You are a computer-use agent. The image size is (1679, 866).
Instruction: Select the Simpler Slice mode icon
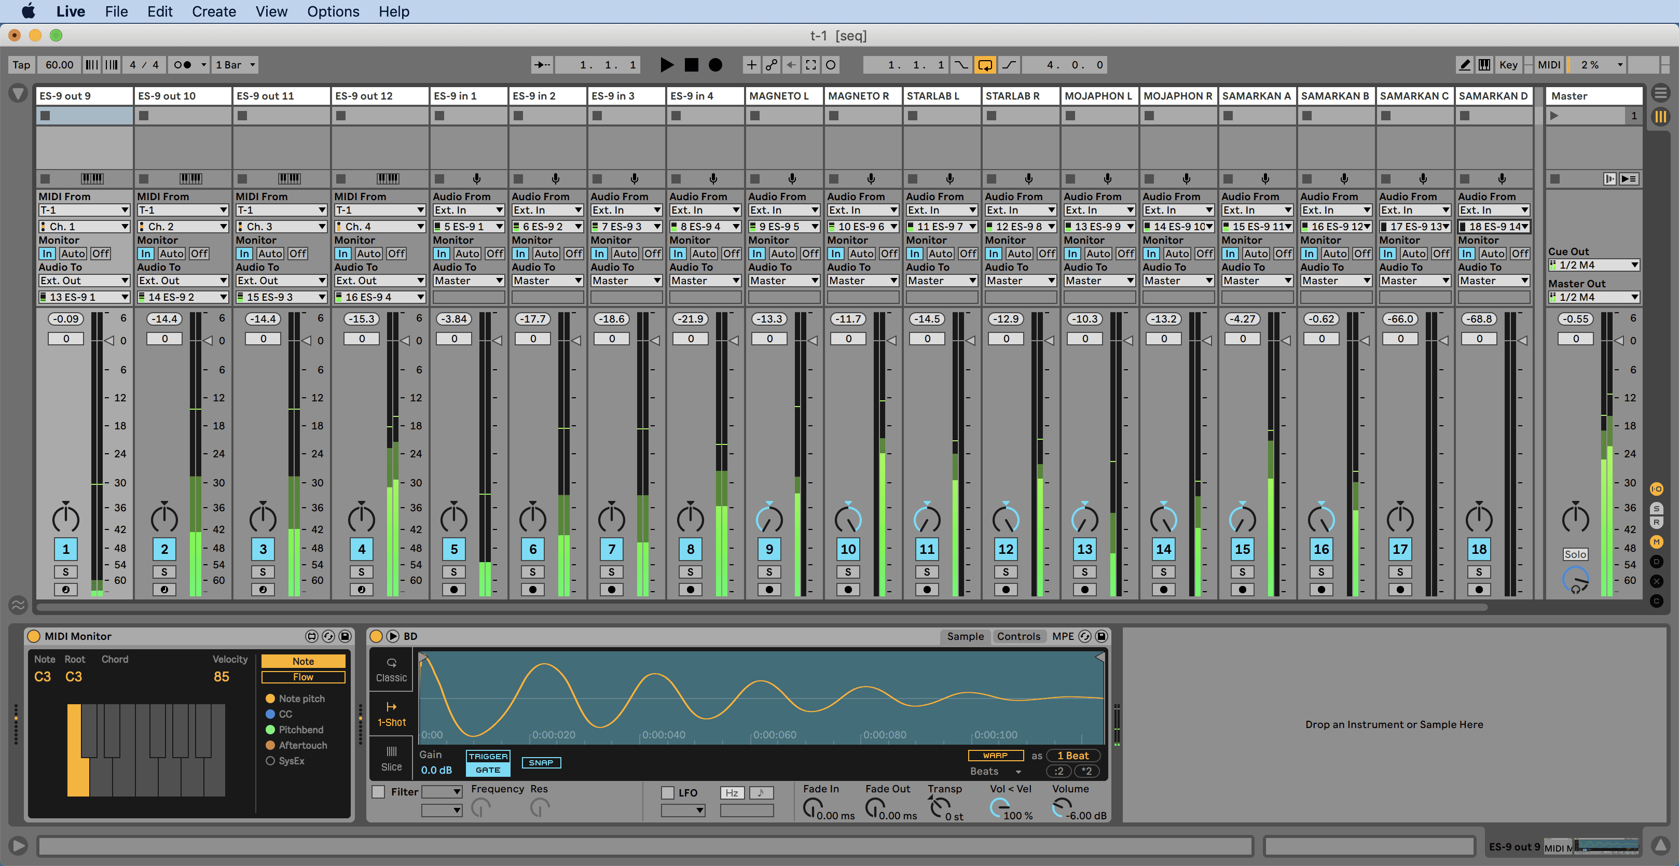pyautogui.click(x=391, y=759)
